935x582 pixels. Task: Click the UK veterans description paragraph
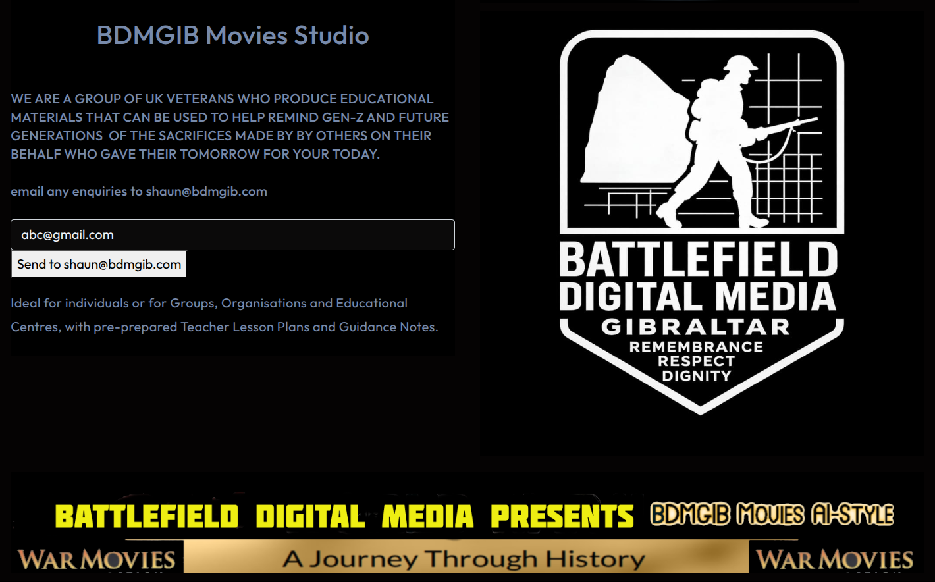tap(229, 126)
